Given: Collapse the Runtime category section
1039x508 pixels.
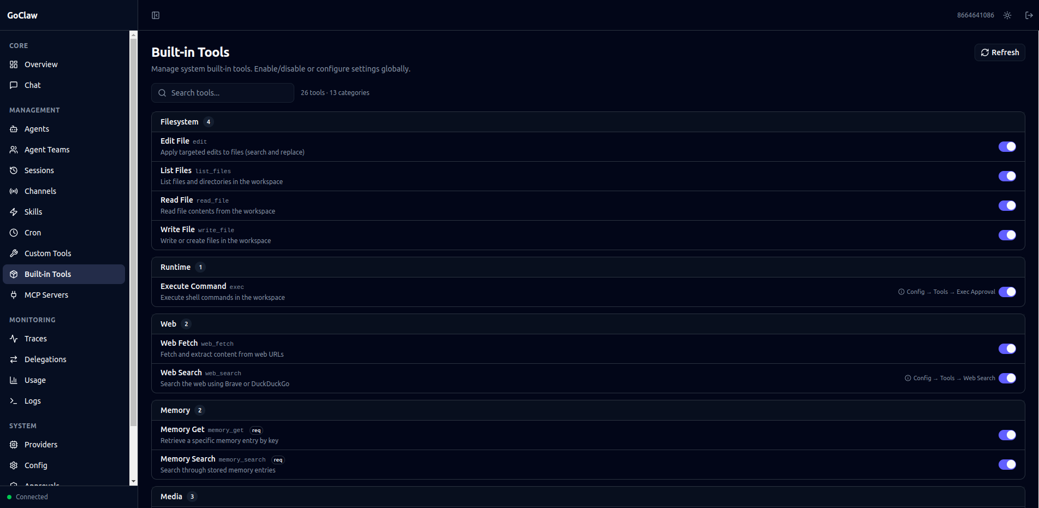Looking at the screenshot, I should pyautogui.click(x=176, y=267).
